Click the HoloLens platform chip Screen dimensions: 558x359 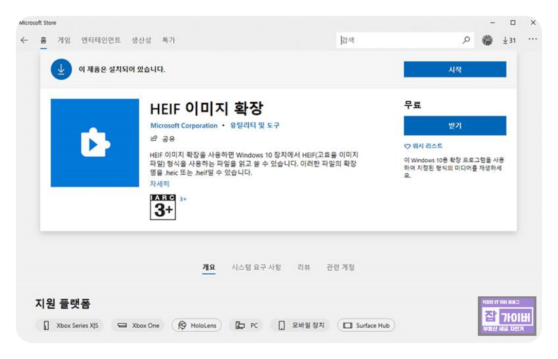[197, 325]
